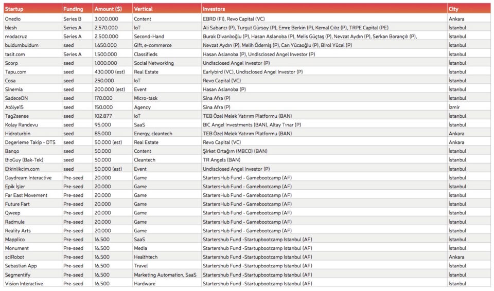Click the Vertical column header
Screen dimensions: 494x291
pyautogui.click(x=167, y=9)
